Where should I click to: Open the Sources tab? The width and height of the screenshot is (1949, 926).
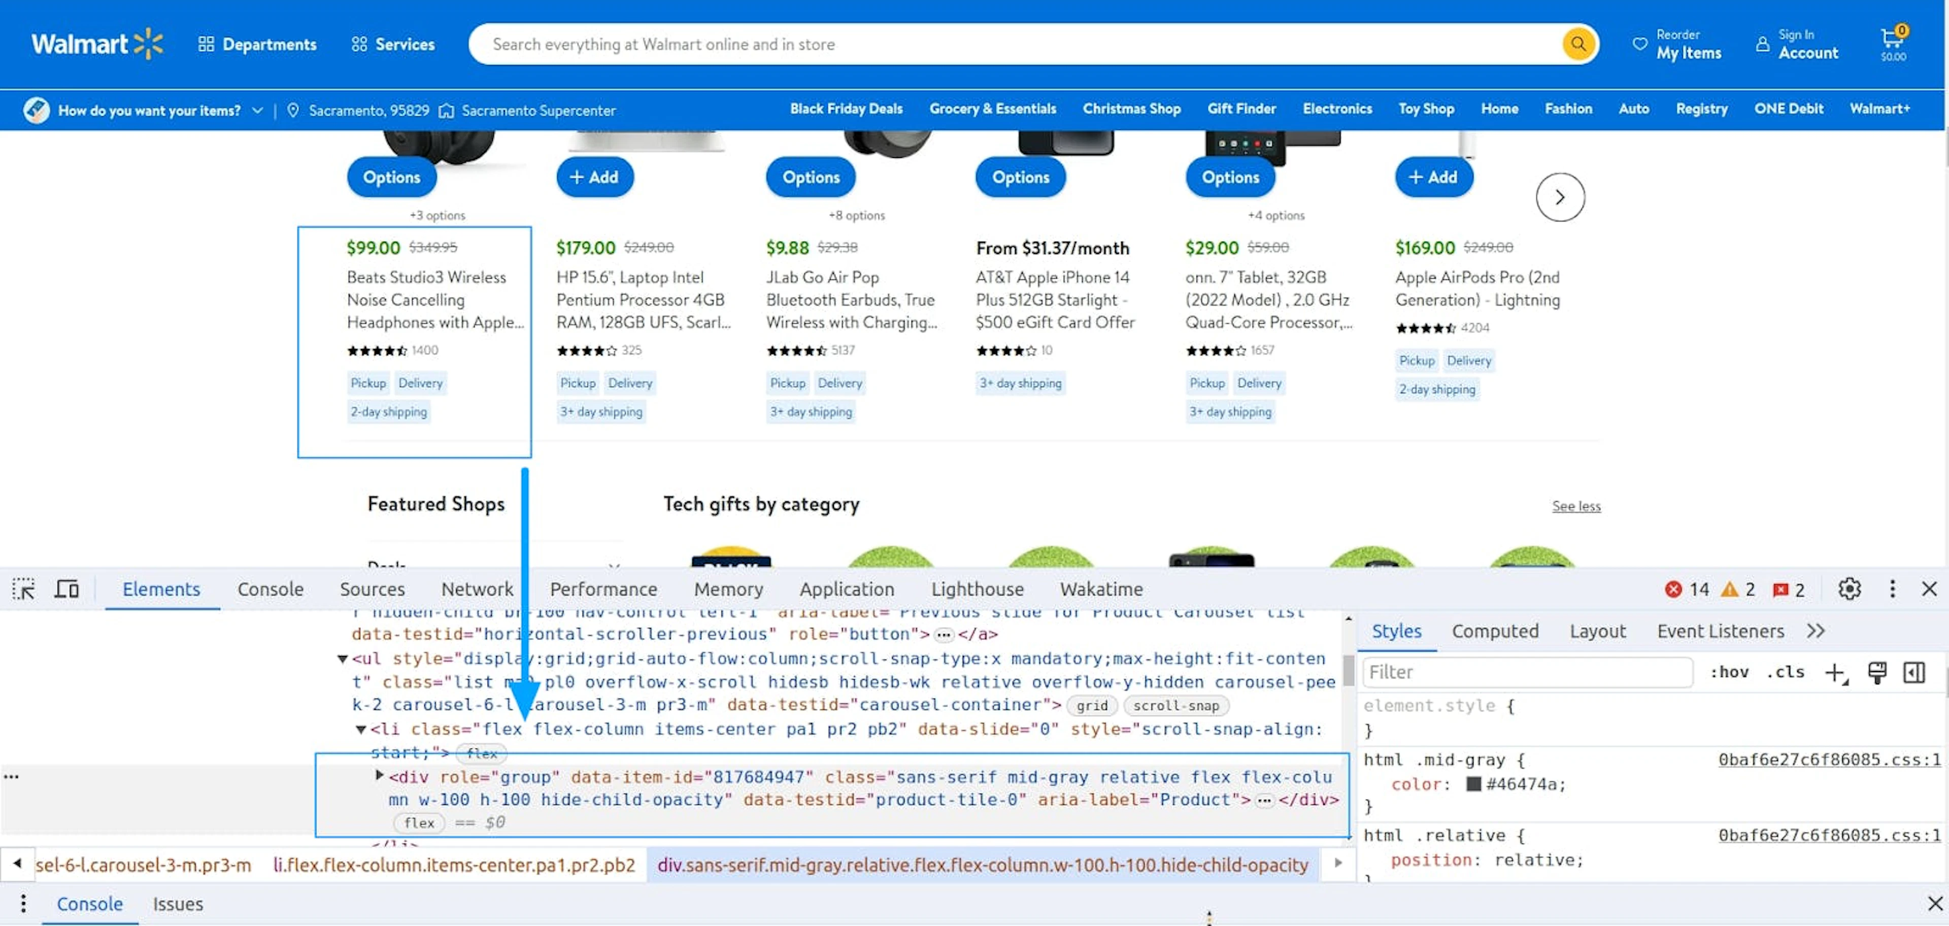point(372,588)
